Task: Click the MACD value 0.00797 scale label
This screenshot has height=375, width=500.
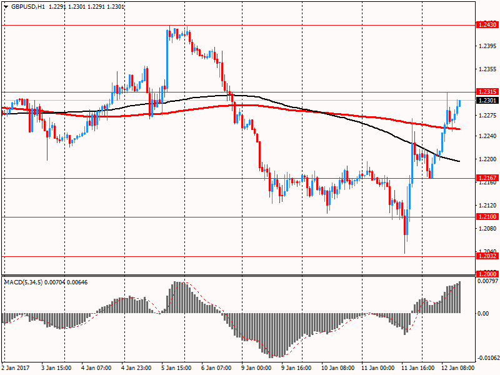Action: coord(487,281)
